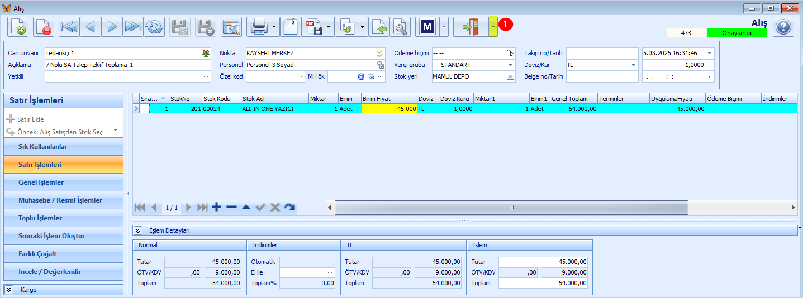Click the cancel-save diskette with X icon
Image resolution: width=803 pixels, height=298 pixels.
click(206, 27)
